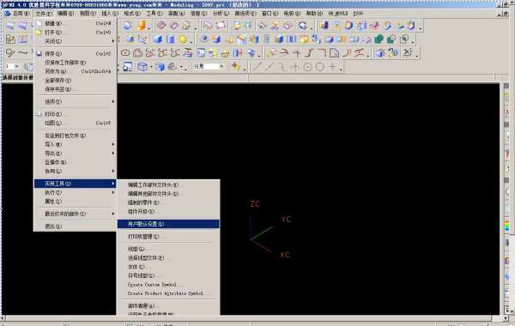Select the Block primitive cube icon
This screenshot has height=326, width=515.
coord(158,39)
